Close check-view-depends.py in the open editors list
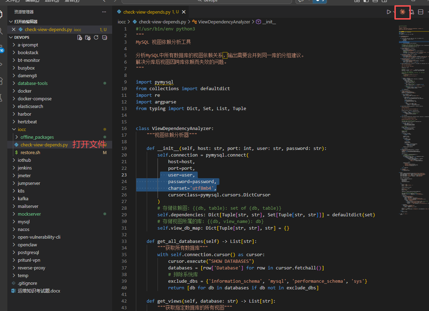429x311 pixels. [x=14, y=30]
